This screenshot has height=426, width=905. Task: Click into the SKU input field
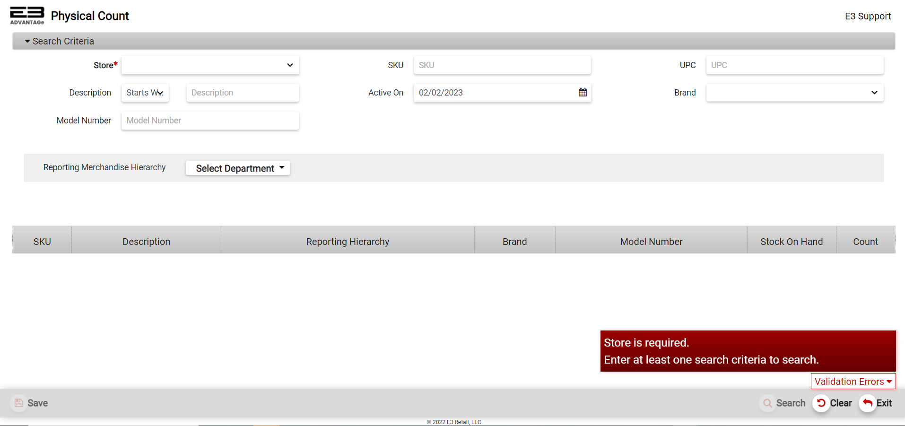502,65
